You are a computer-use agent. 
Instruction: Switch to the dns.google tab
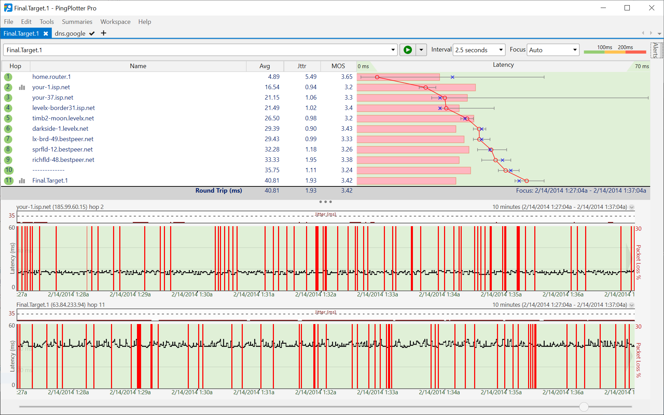point(70,34)
